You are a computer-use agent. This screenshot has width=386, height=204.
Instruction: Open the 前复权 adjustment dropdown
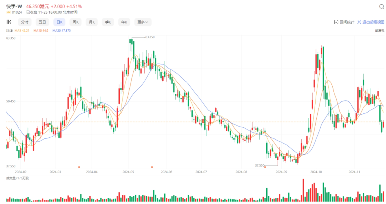[379, 31]
